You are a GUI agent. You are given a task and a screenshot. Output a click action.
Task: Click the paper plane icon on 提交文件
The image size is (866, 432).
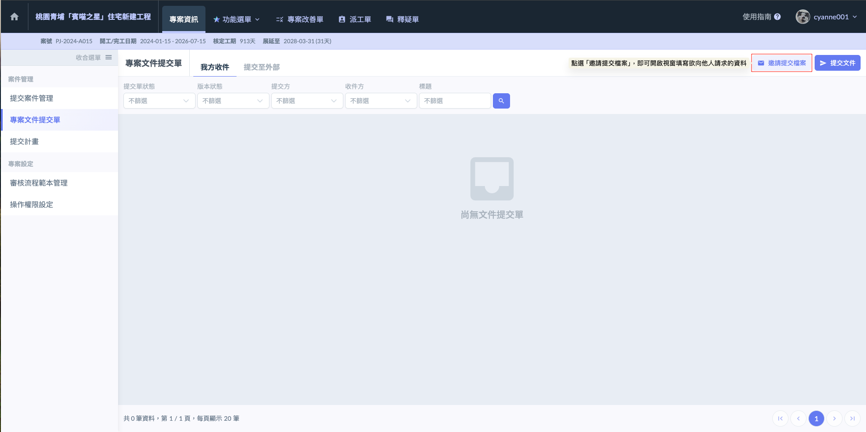[x=823, y=63]
